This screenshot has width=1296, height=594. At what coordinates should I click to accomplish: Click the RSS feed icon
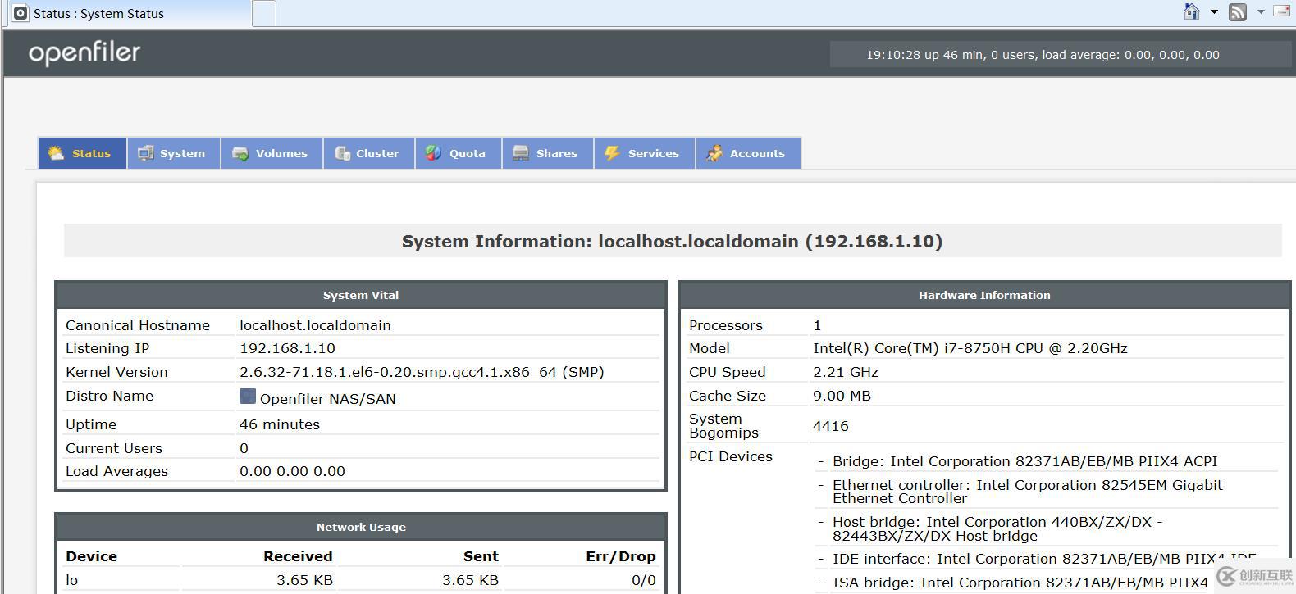coord(1238,12)
